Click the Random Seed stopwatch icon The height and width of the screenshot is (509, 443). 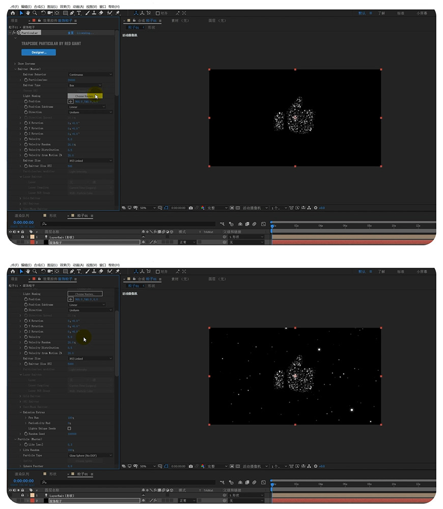26,434
